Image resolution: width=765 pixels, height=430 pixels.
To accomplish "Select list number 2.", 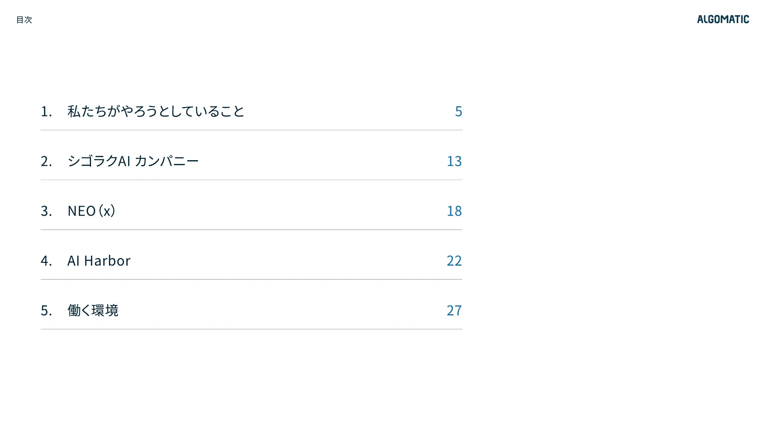I will 46,161.
